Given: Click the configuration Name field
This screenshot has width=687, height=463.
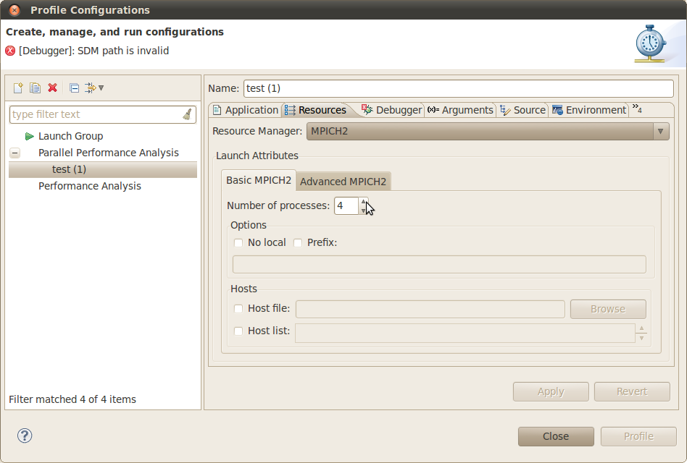Looking at the screenshot, I should (x=458, y=88).
